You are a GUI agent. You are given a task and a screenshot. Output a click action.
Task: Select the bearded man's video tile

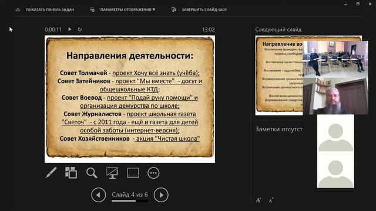[335, 96]
